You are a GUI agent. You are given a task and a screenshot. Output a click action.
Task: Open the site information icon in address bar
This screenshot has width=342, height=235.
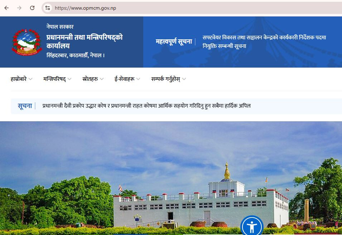tap(48, 8)
